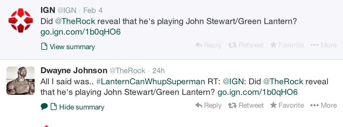343x127 pixels.
Task: Open go.ign.com link in IGN tweet
Action: 81,32
